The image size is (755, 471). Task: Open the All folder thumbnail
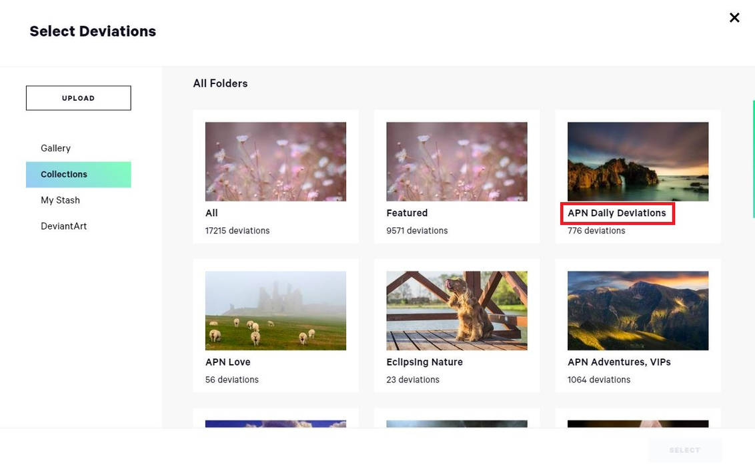pyautogui.click(x=275, y=161)
